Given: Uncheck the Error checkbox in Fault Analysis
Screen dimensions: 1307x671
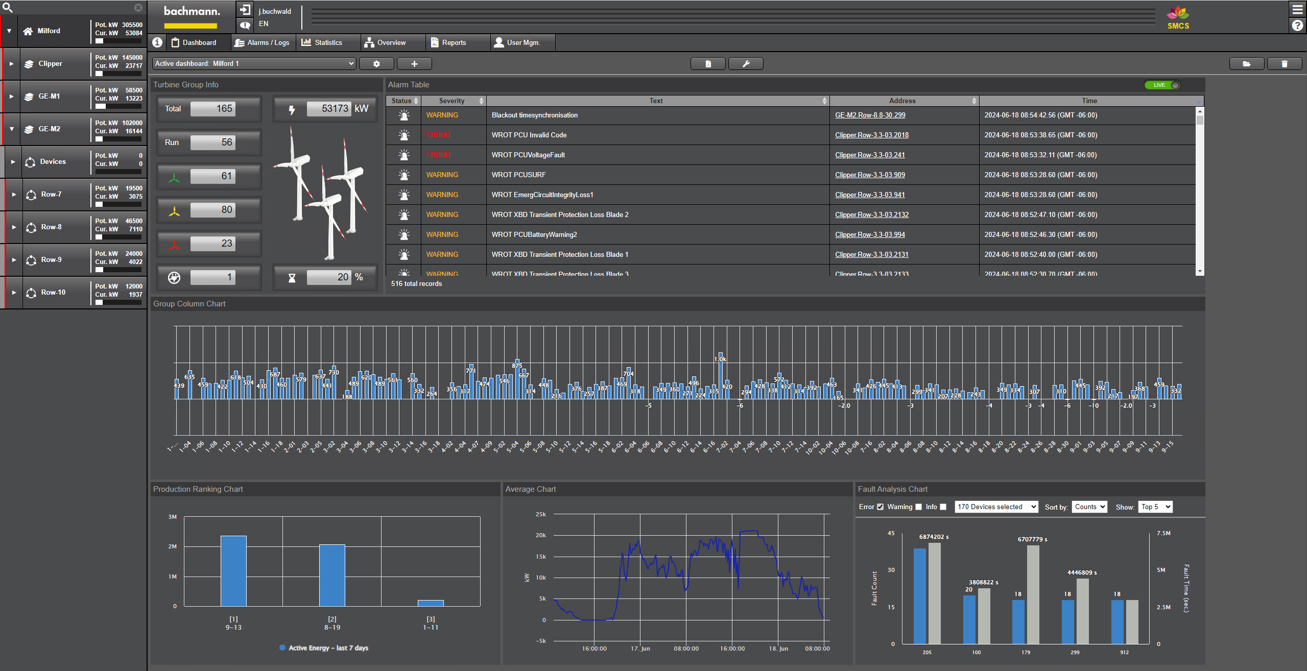Looking at the screenshot, I should click(880, 507).
